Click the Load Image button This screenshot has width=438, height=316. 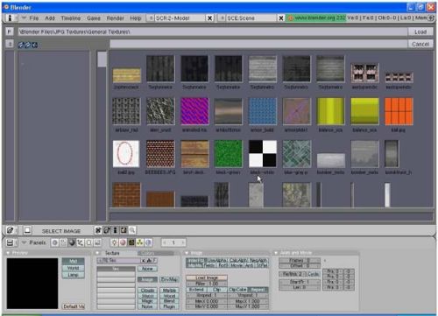(207, 277)
